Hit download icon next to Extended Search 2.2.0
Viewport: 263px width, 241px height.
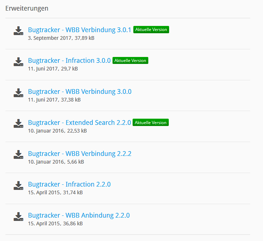[18, 124]
